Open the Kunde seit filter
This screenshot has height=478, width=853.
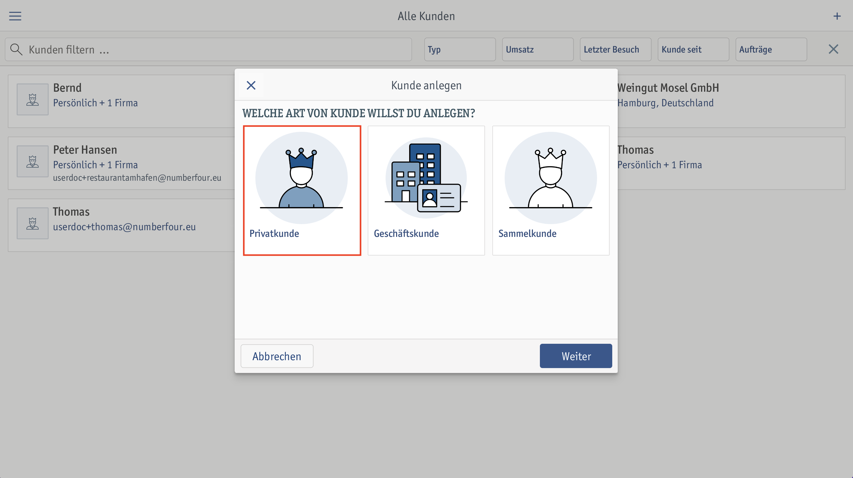pyautogui.click(x=693, y=49)
